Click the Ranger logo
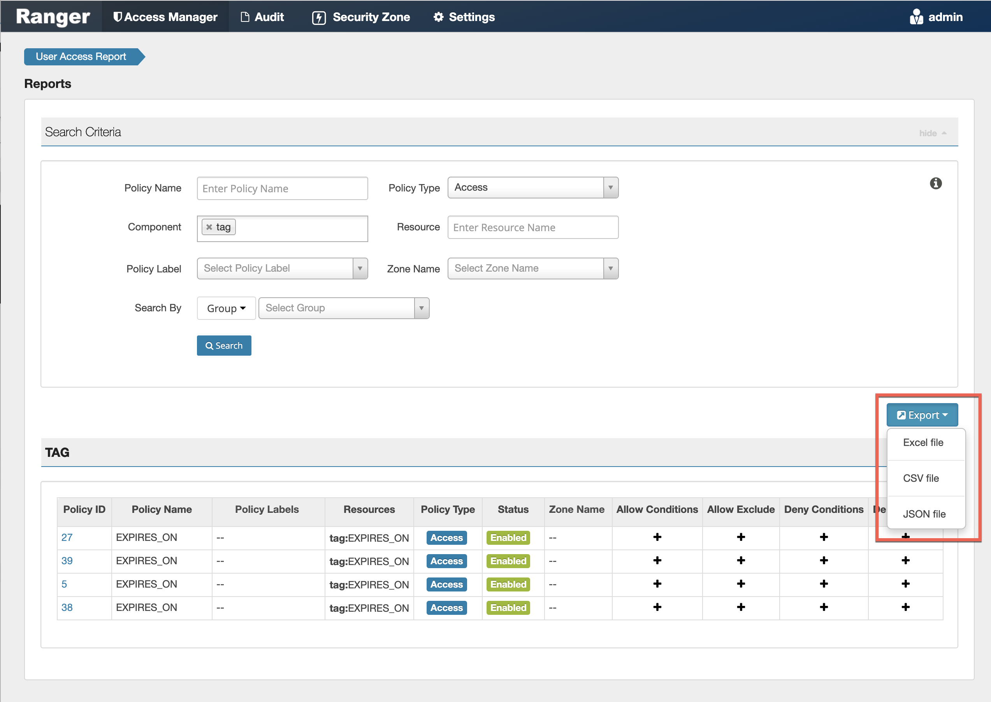Screen dimensions: 991x702 (53, 17)
